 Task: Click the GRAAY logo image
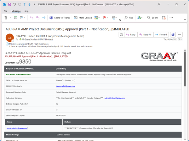[159, 57]
